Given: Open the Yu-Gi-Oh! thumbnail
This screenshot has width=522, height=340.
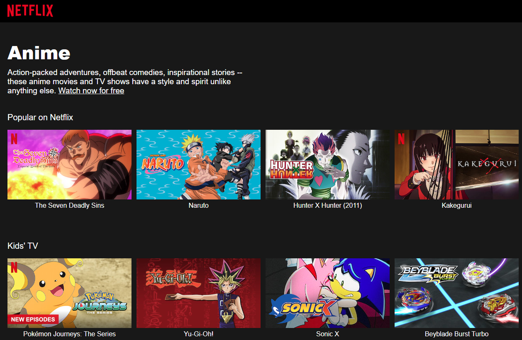Looking at the screenshot, I should click(198, 293).
